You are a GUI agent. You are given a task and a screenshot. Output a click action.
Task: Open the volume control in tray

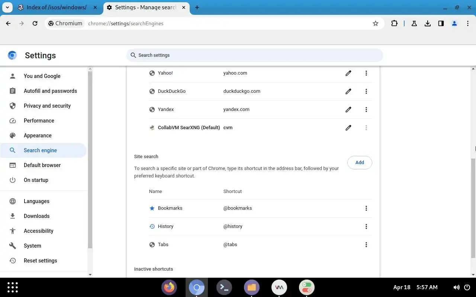tap(457, 287)
